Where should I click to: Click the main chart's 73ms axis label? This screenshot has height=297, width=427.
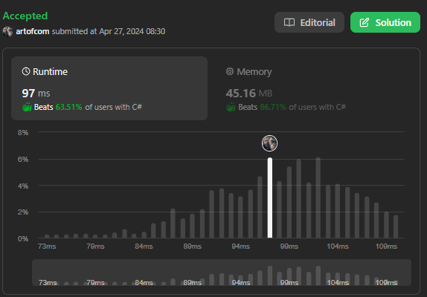point(47,247)
